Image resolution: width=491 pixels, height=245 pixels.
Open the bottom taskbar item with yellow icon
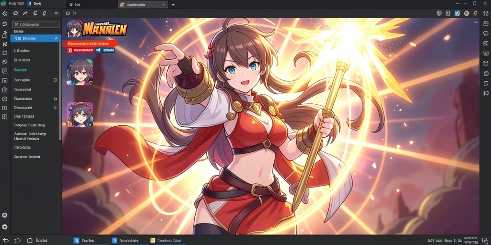point(166,240)
